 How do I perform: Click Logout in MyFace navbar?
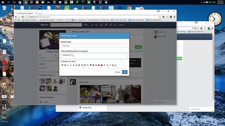[121, 25]
